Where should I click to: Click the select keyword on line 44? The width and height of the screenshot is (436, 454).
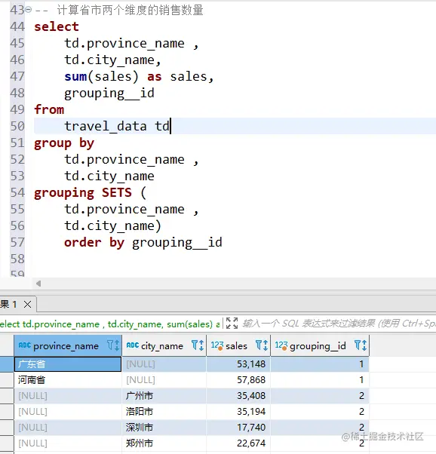(x=57, y=26)
